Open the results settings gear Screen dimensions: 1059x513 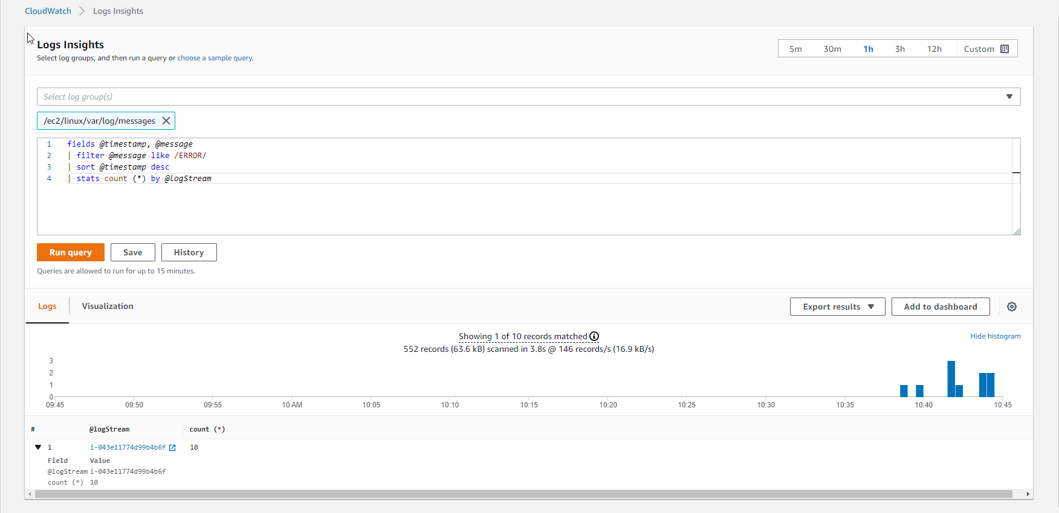[1012, 307]
